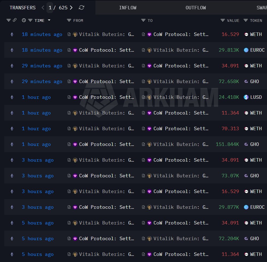This screenshot has width=267, height=262.
Task: Click the 29.877K value
Action: [229, 207]
